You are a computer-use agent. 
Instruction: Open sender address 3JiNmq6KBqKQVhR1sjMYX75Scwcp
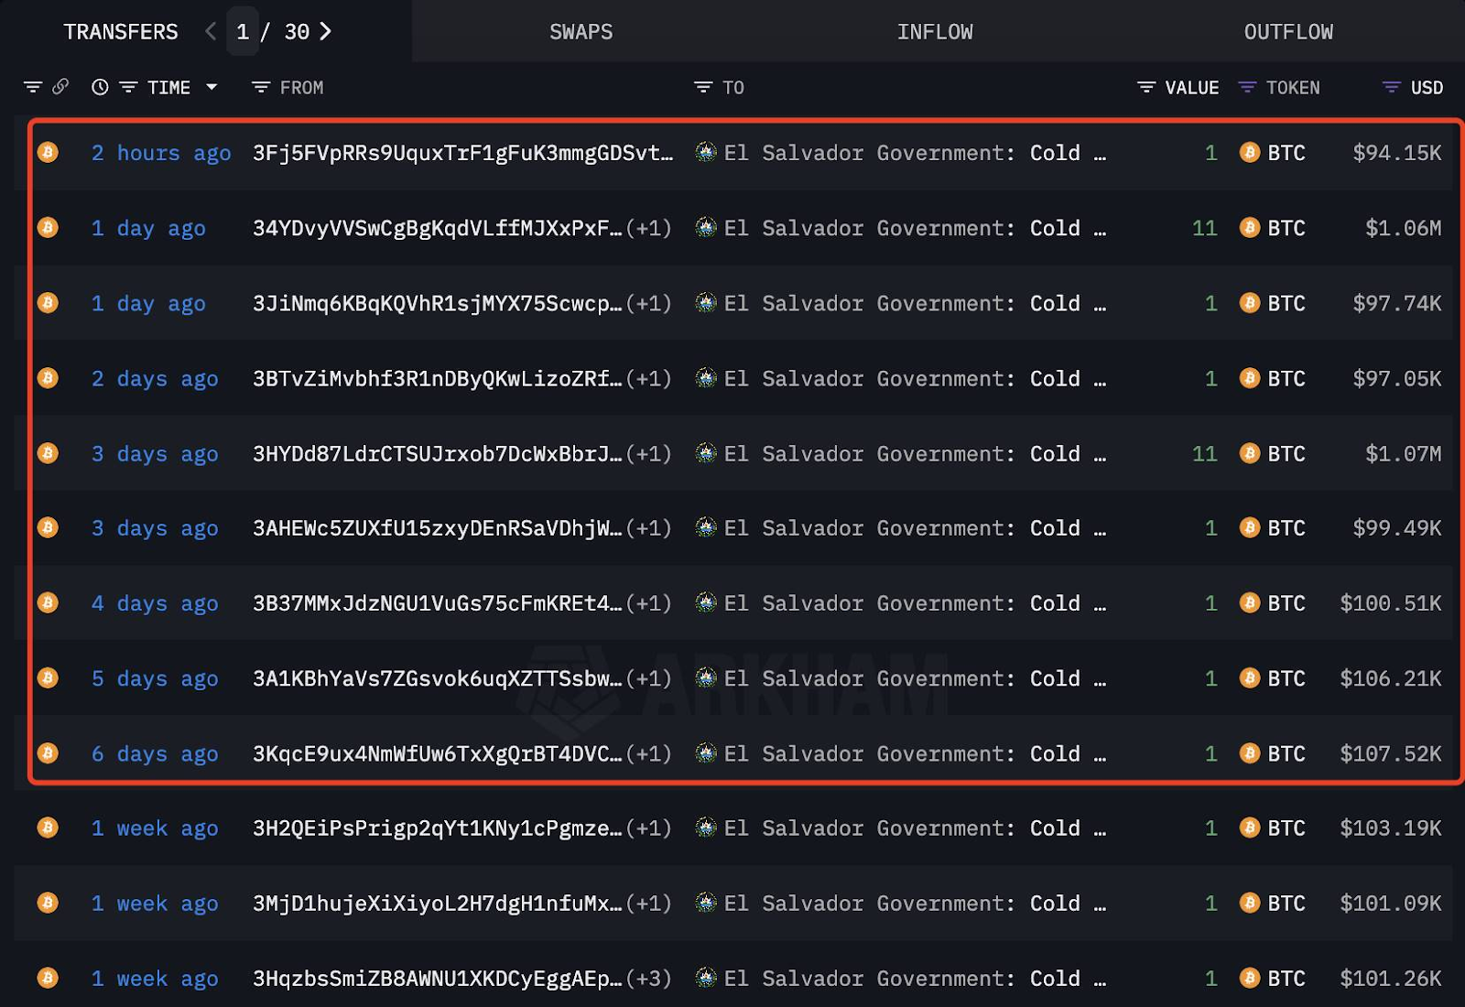[x=437, y=303]
